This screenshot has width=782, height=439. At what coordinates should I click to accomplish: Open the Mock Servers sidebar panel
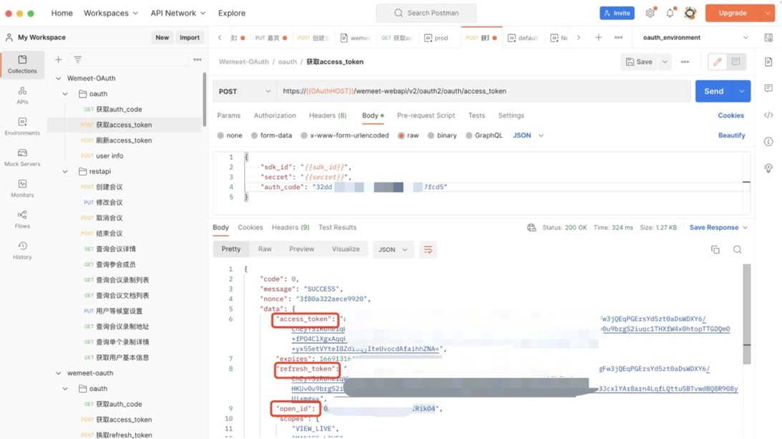click(x=22, y=157)
